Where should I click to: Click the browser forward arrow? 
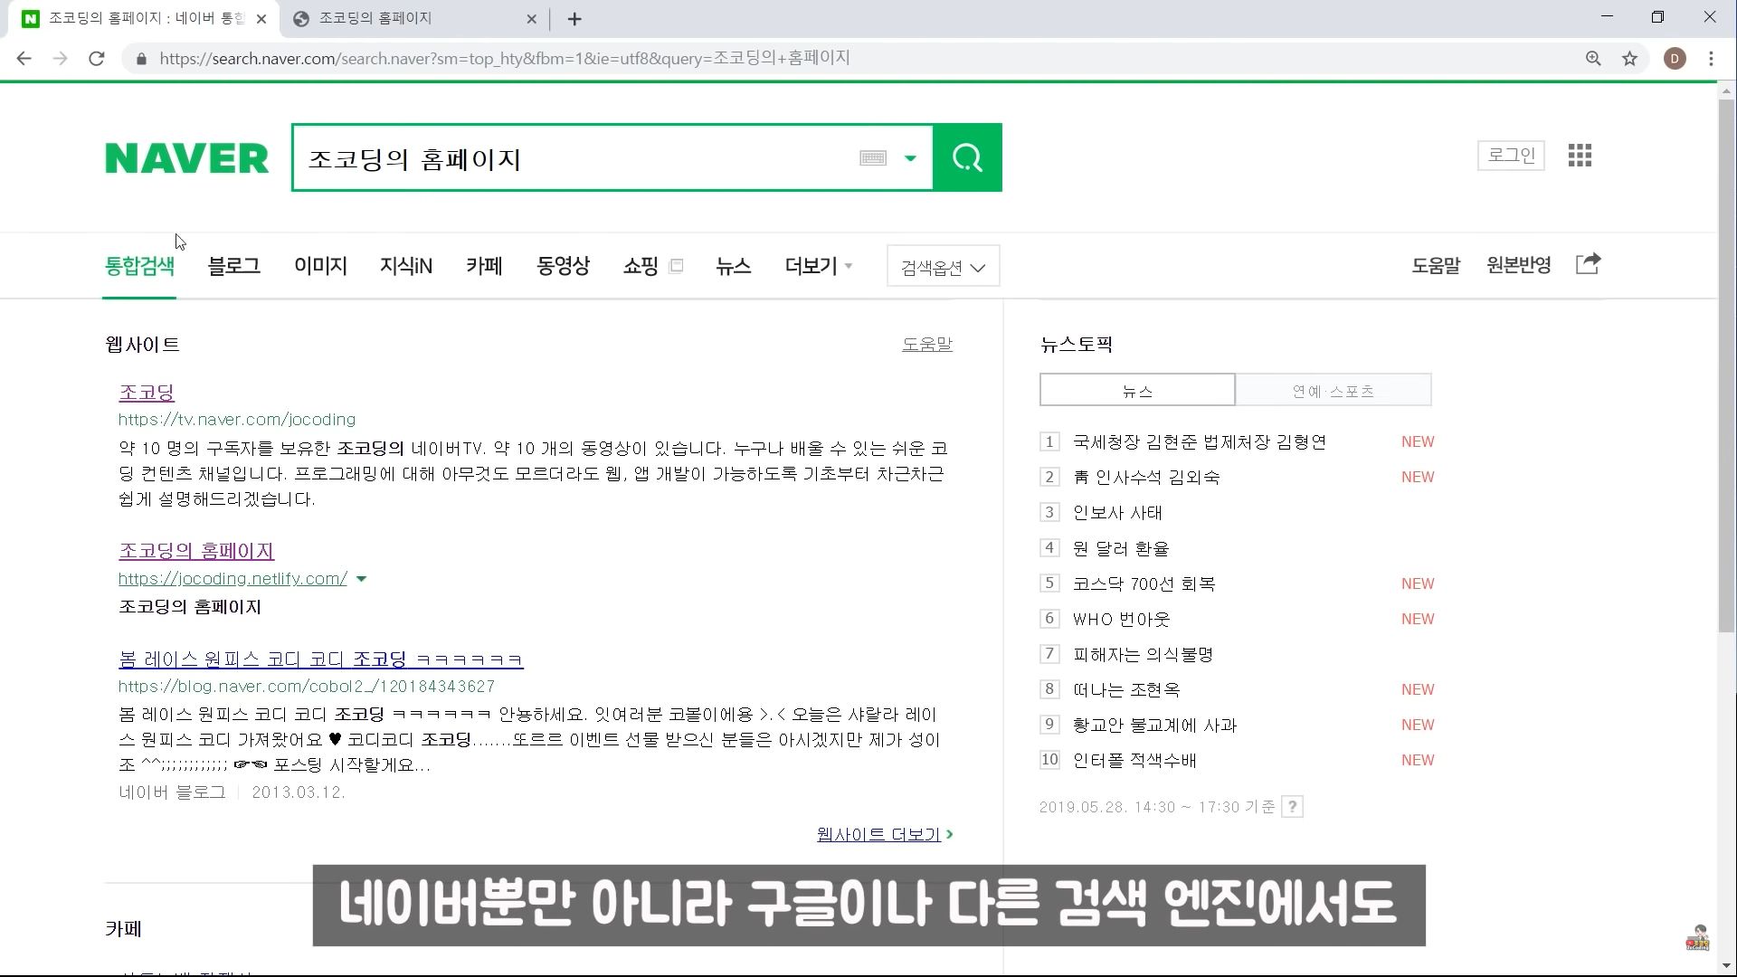(x=61, y=59)
